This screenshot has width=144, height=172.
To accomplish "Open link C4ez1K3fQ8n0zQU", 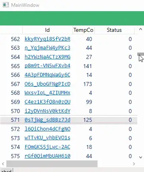I will pos(47,102).
